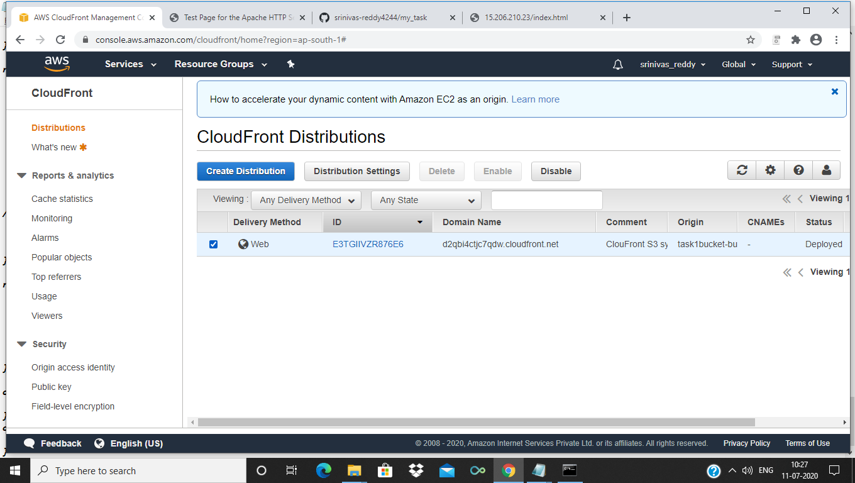Viewport: 855px width, 483px height.
Task: Switch to the srinivas-reddy4244/my_task GitHub tab
Action: tap(387, 18)
